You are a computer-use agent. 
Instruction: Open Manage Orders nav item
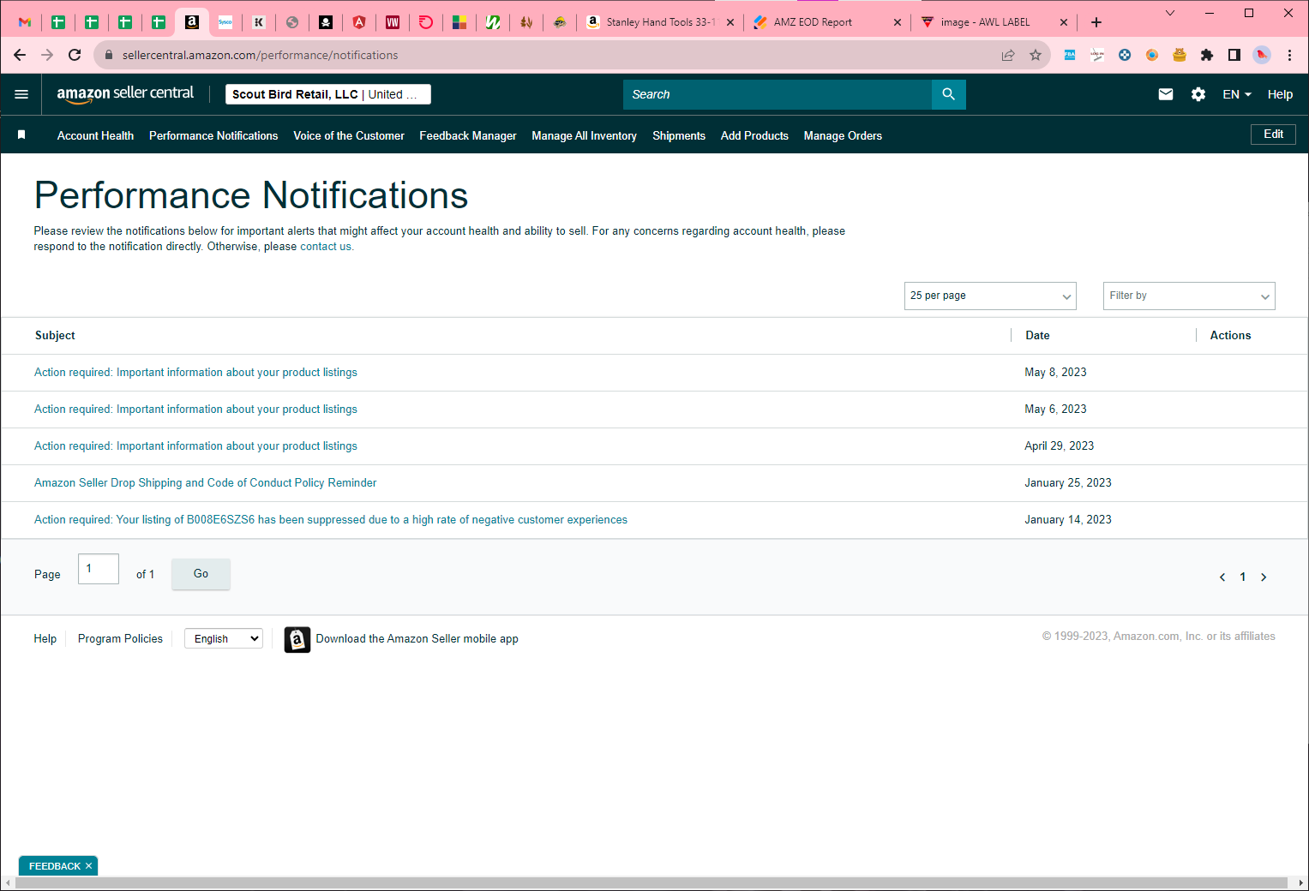pyautogui.click(x=843, y=135)
